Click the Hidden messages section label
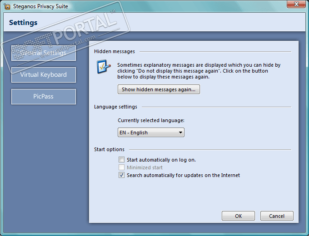309x236 pixels. tap(115, 52)
